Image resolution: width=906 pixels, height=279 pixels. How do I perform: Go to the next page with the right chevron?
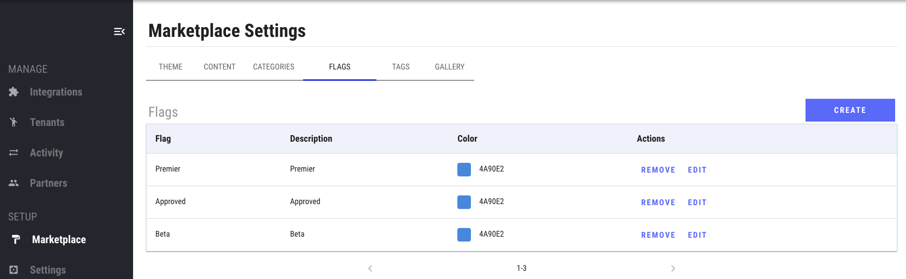(x=673, y=268)
